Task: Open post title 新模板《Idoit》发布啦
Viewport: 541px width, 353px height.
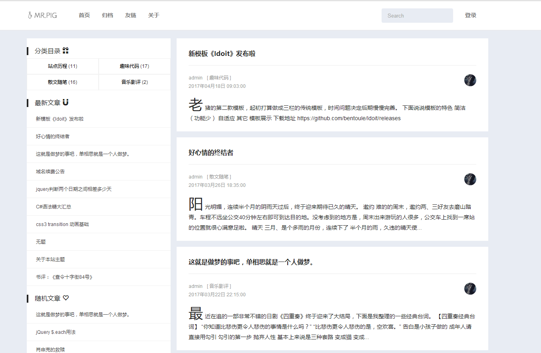Action: (222, 54)
